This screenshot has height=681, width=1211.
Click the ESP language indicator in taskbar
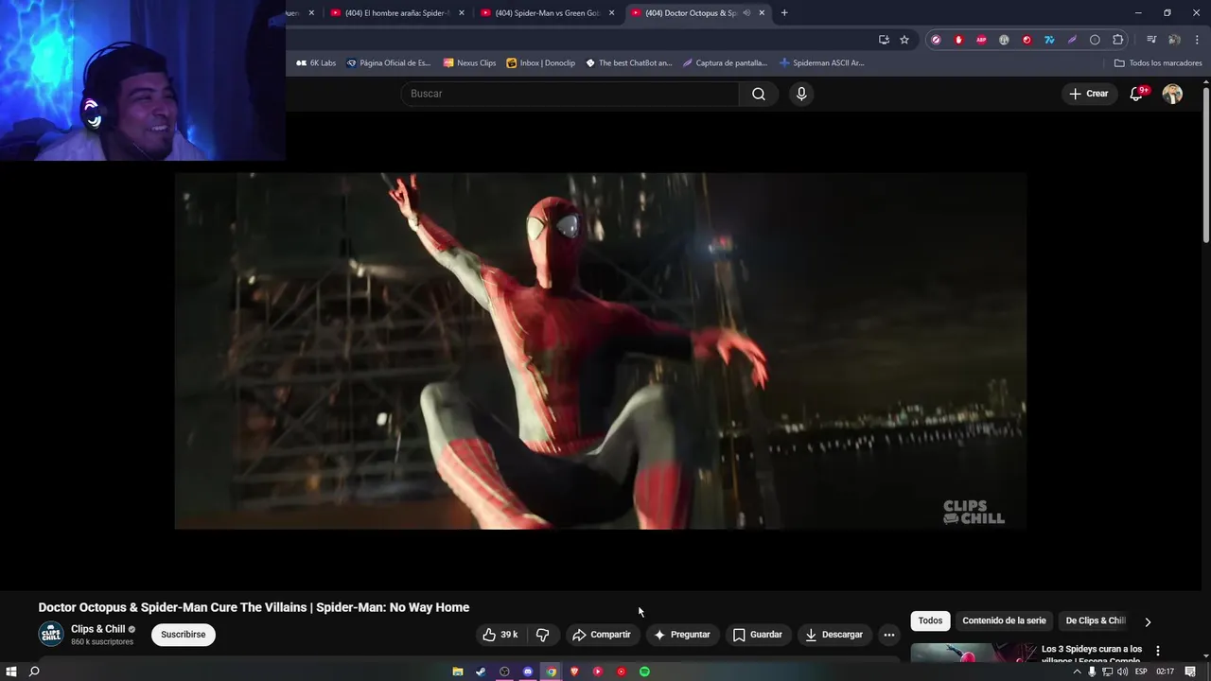coord(1141,672)
